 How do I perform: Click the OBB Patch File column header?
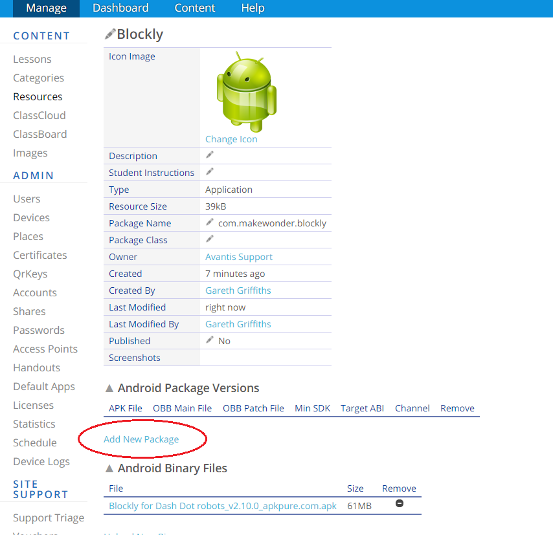click(x=253, y=408)
